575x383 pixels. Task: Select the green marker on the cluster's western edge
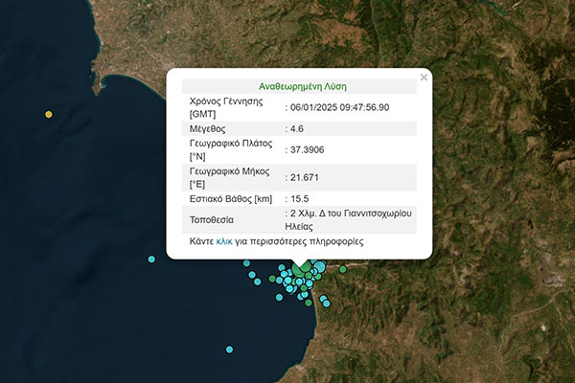click(x=273, y=280)
